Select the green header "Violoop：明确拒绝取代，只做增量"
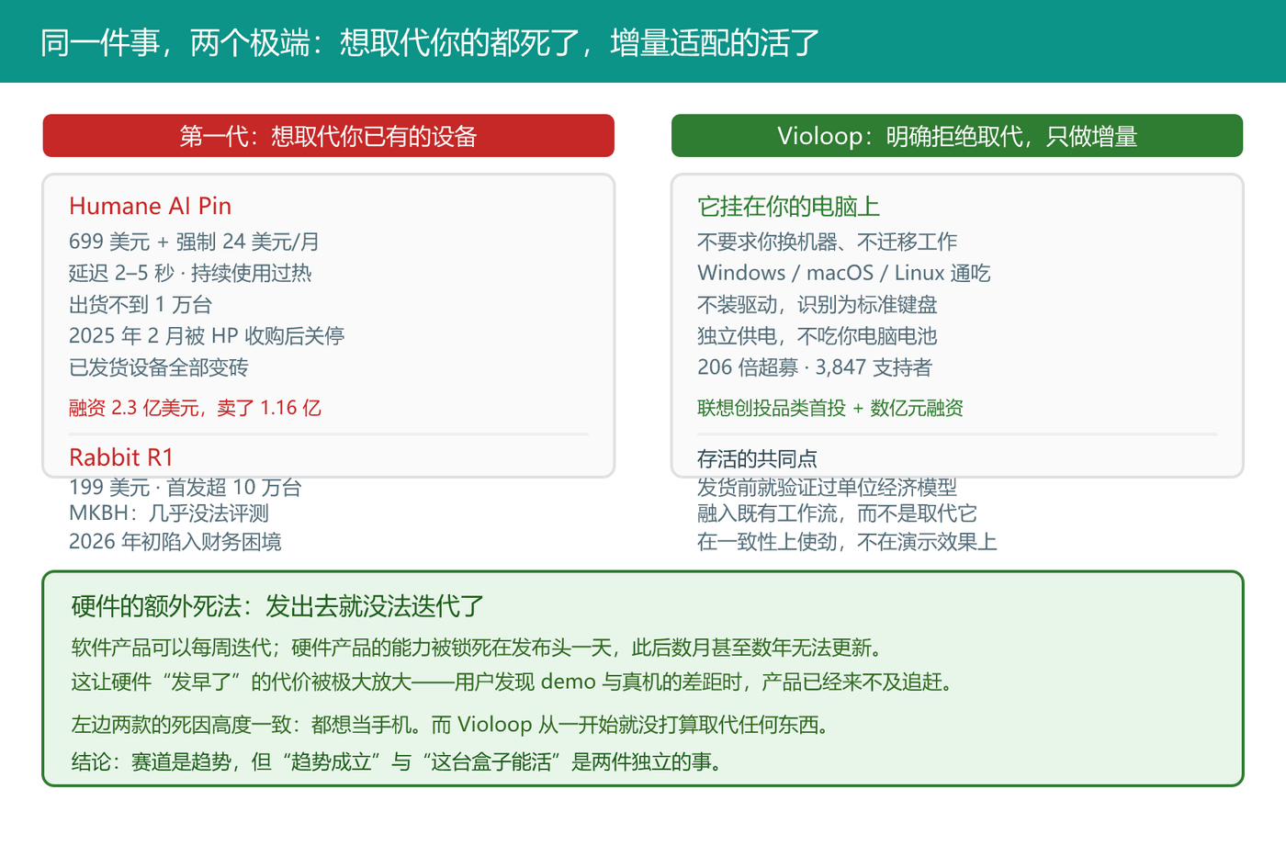Screen dimensions: 1286x857 pos(957,136)
